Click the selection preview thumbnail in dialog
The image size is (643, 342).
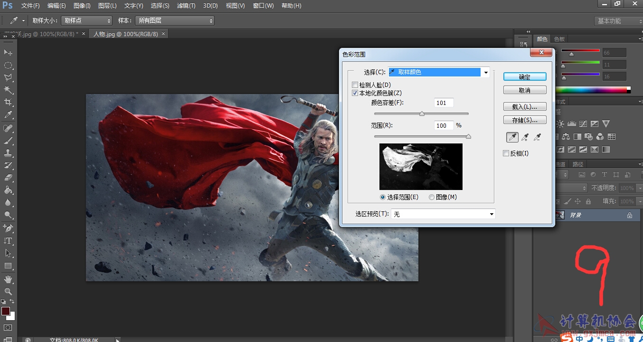pyautogui.click(x=421, y=167)
